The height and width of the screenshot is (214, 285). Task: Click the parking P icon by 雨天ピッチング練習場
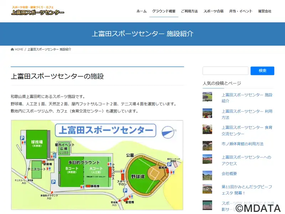[x=170, y=164]
